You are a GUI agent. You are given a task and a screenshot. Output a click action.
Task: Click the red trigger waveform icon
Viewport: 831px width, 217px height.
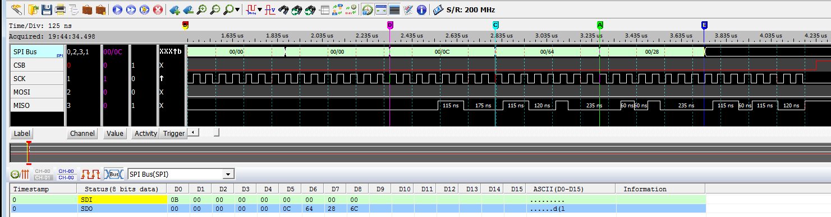(x=251, y=10)
